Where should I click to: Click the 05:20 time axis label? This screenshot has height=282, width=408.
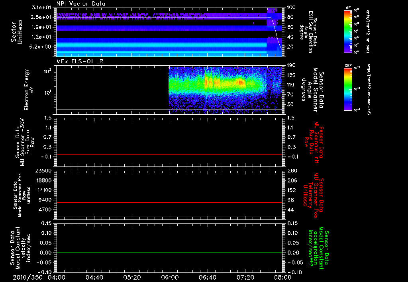click(x=132, y=277)
